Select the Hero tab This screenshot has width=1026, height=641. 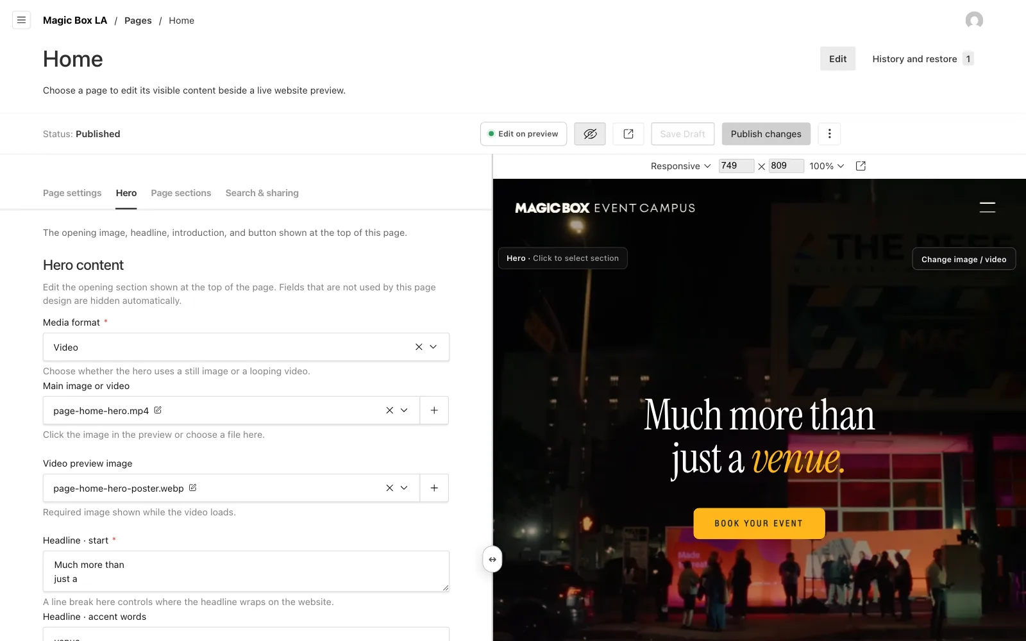pyautogui.click(x=126, y=193)
